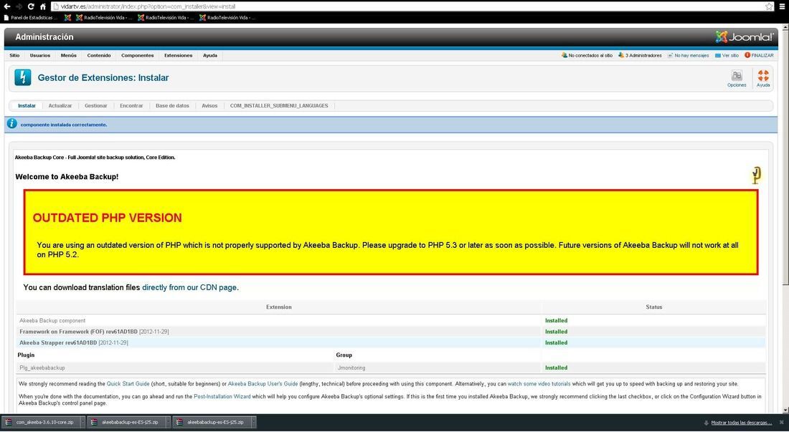
Task: Open the Extensiones menu
Action: pyautogui.click(x=178, y=55)
